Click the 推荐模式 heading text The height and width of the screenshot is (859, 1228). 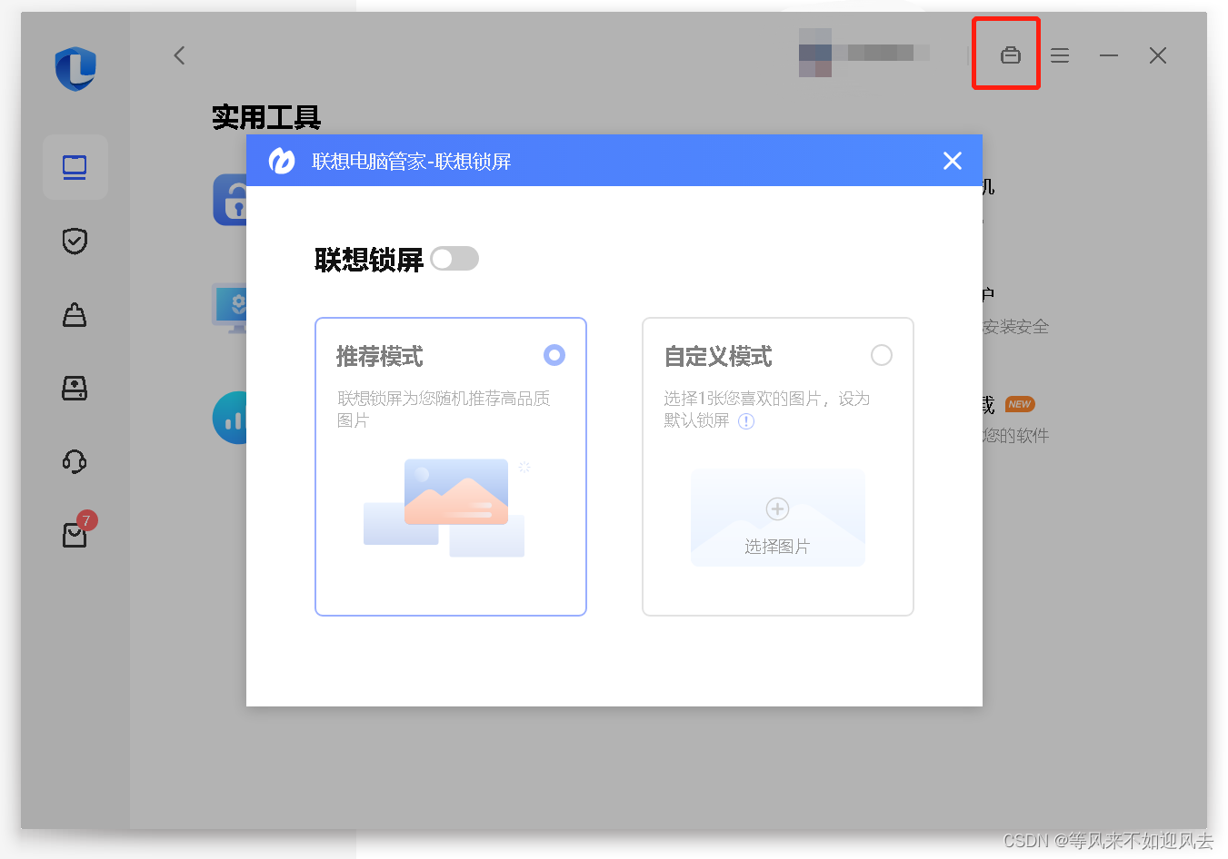tap(380, 357)
